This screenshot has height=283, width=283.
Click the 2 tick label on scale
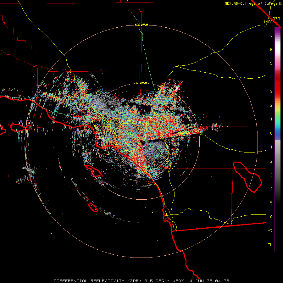pyautogui.click(x=271, y=105)
